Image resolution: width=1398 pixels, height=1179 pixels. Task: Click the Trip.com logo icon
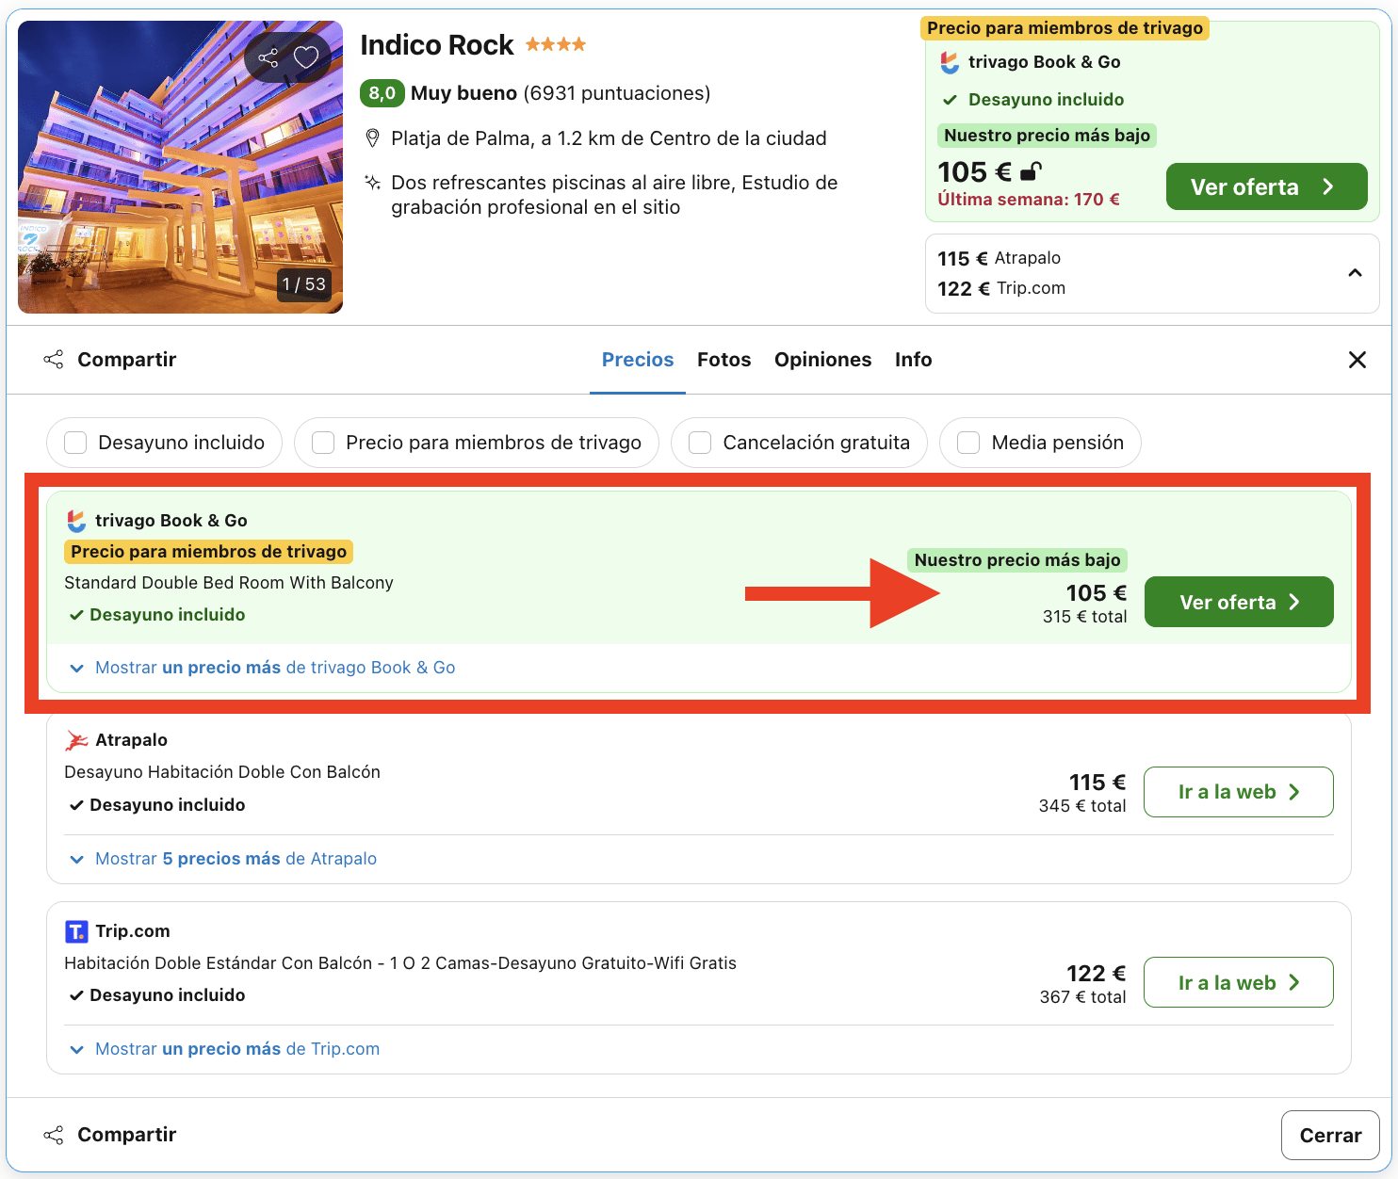click(x=76, y=931)
